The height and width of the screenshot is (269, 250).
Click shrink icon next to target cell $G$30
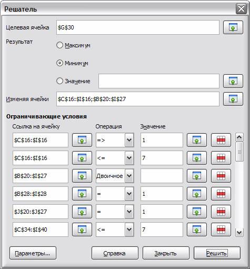coord(233,27)
